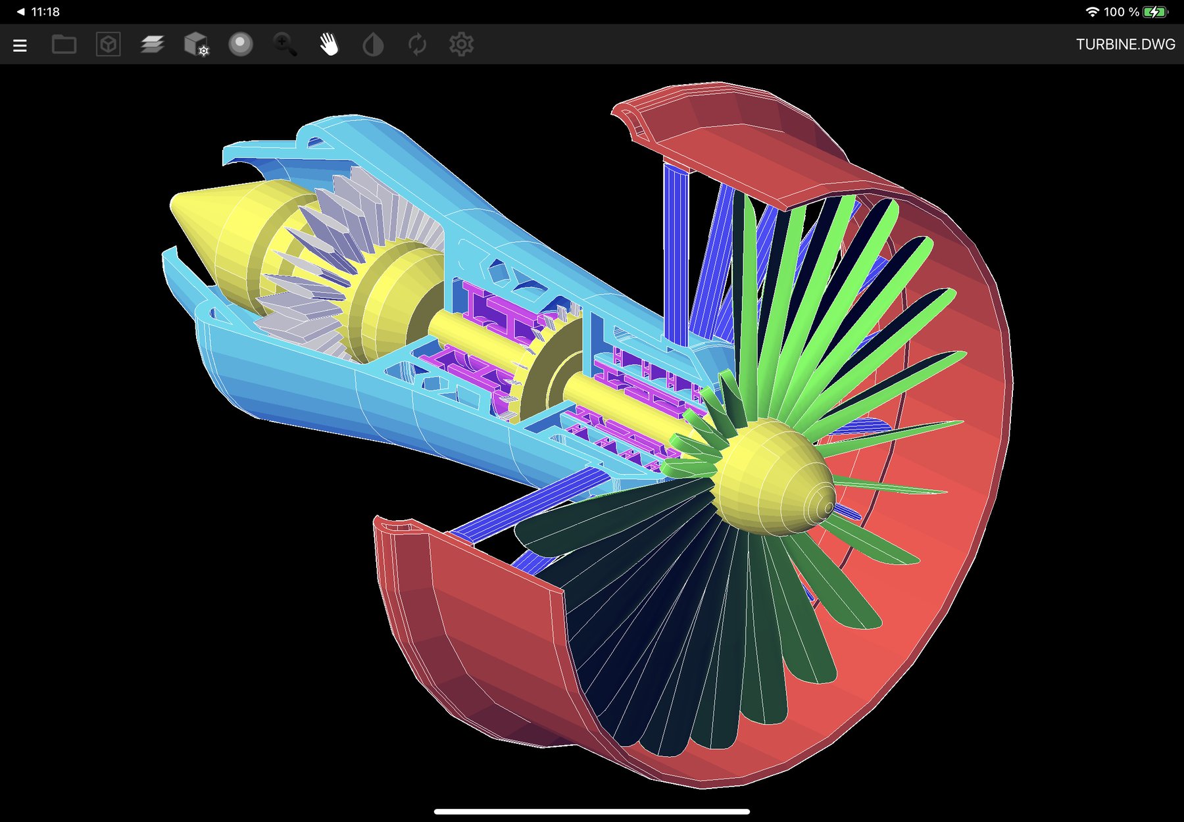The width and height of the screenshot is (1184, 822).
Task: Open the gear settings icon
Action: click(461, 45)
